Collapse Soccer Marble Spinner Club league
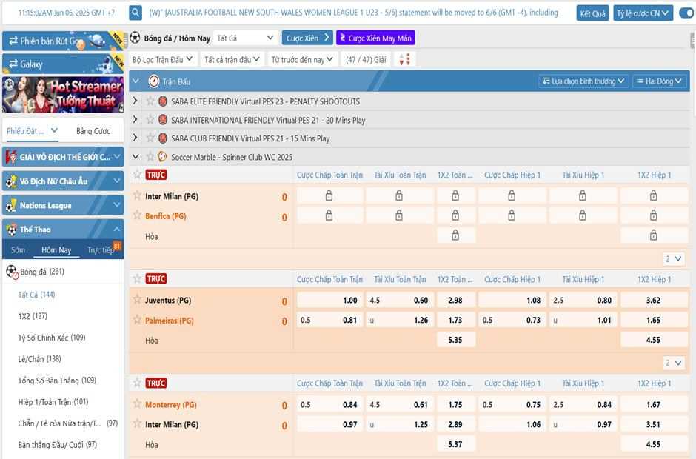This screenshot has height=459, width=696. click(x=135, y=157)
